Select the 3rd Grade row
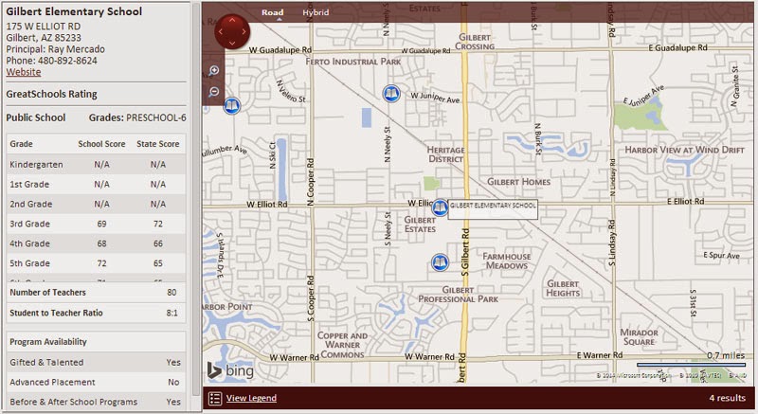Viewport: 758px width, 414px height. tap(97, 224)
